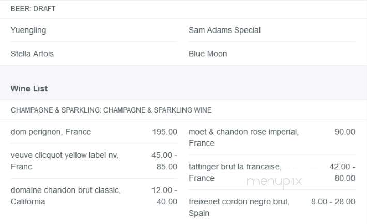
Task: Click the 195.00 price for dom perignon
Action: 164,132
